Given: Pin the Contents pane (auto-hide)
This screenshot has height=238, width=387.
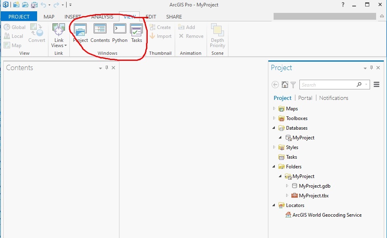Looking at the screenshot, I should pyautogui.click(x=107, y=68).
